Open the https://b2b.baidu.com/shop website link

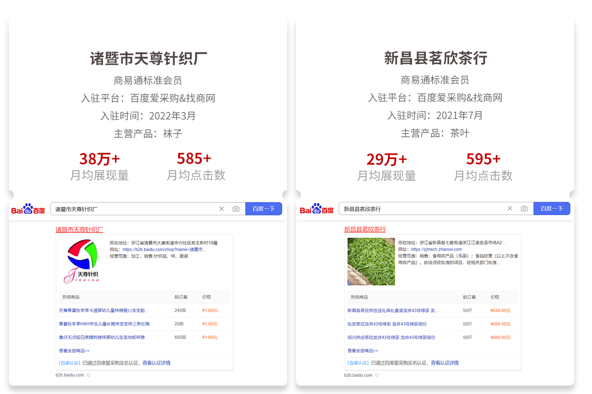[164, 250]
